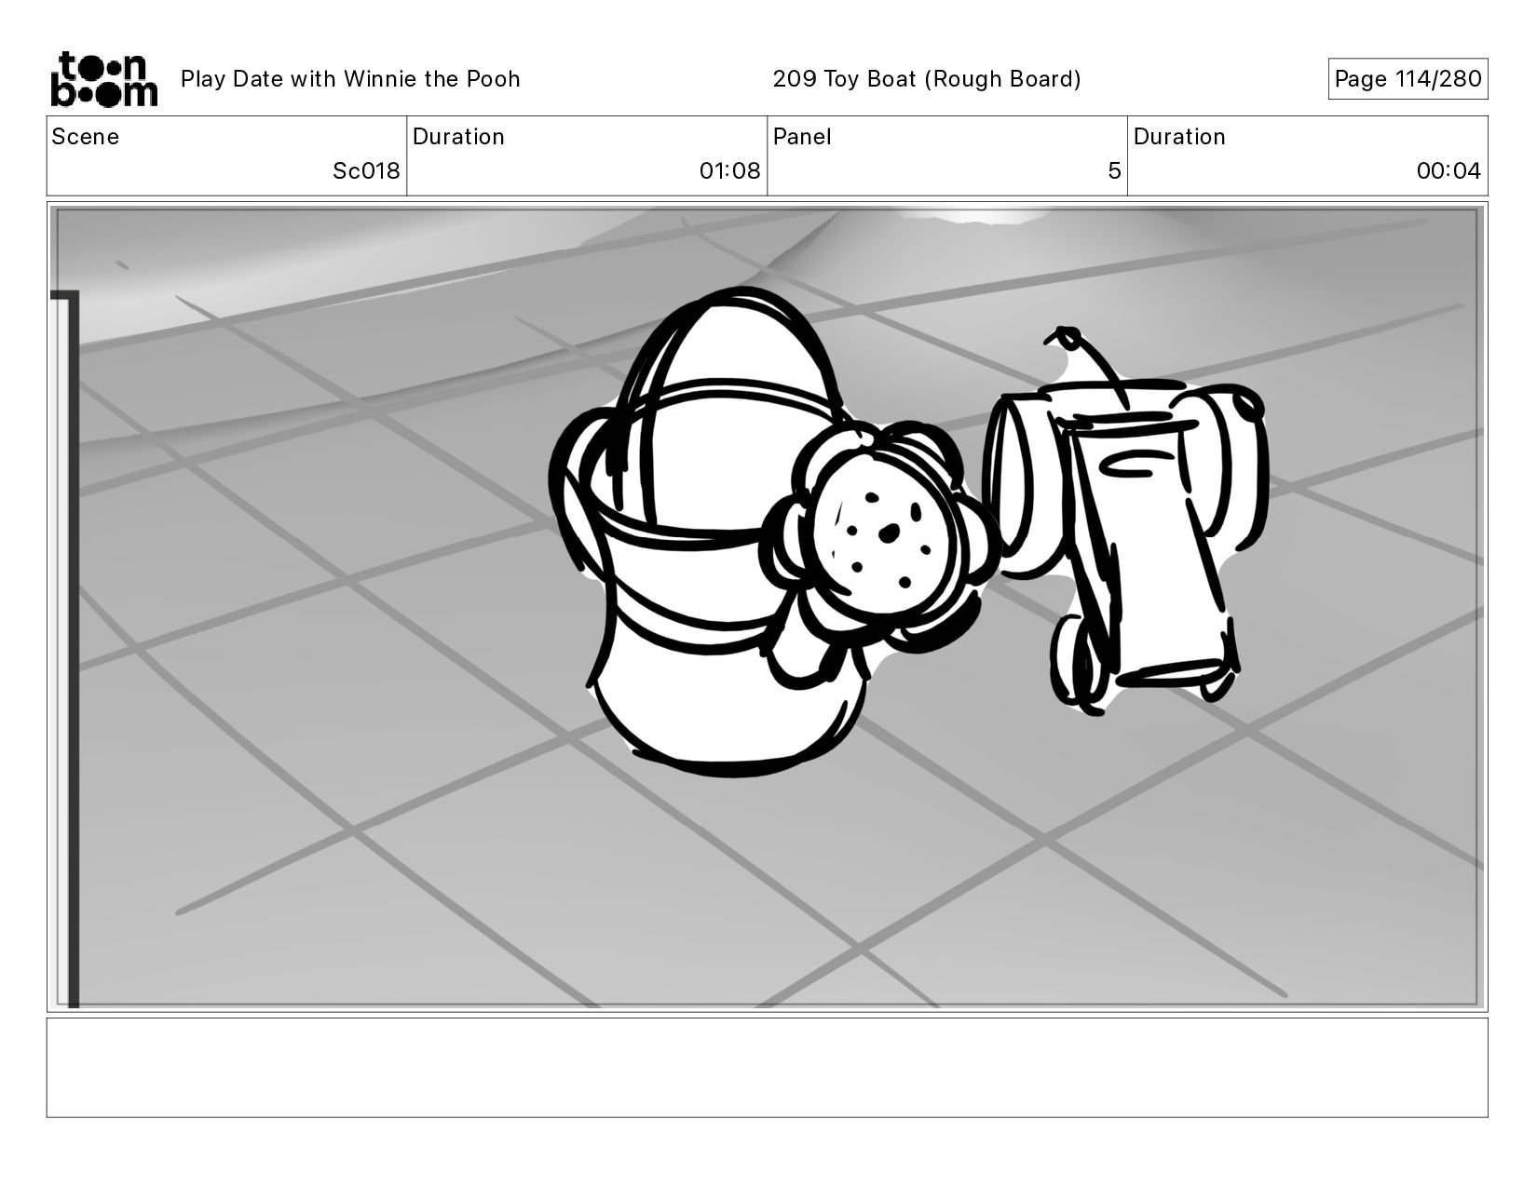This screenshot has height=1187, width=1537.
Task: Click the bright light spot at panel top
Action: (959, 216)
